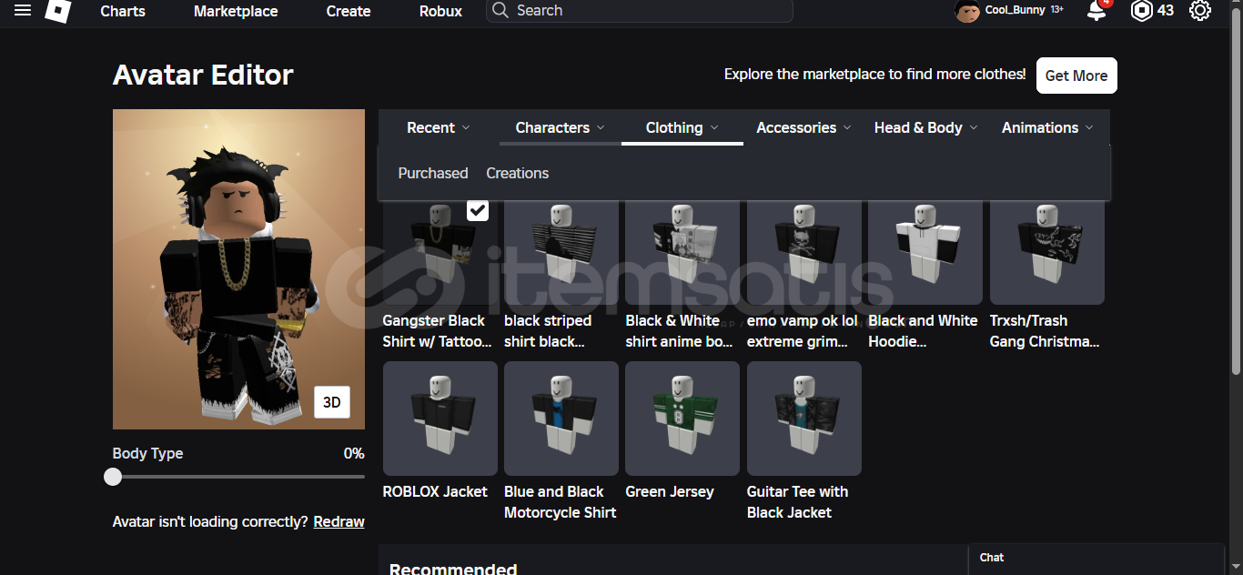1243x575 pixels.
Task: Click the search magnifier icon
Action: point(500,10)
